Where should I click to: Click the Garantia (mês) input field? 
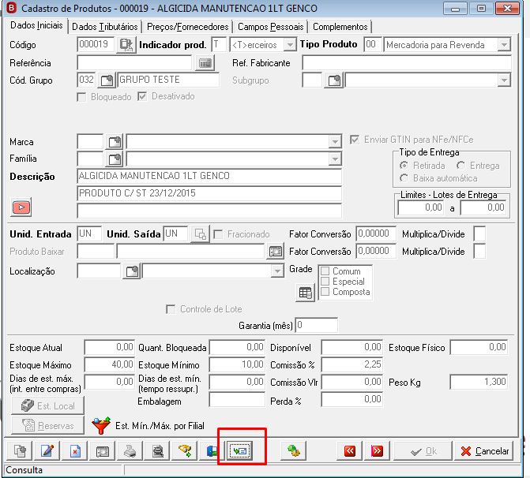(x=317, y=325)
